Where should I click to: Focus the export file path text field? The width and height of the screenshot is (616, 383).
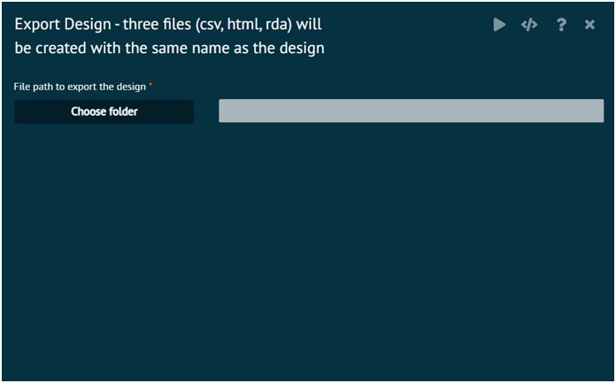(x=412, y=111)
